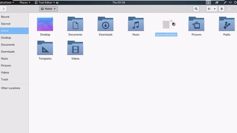This screenshot has width=237, height=133.
Task: Select Home in the sidebar
Action: click(x=14, y=31)
